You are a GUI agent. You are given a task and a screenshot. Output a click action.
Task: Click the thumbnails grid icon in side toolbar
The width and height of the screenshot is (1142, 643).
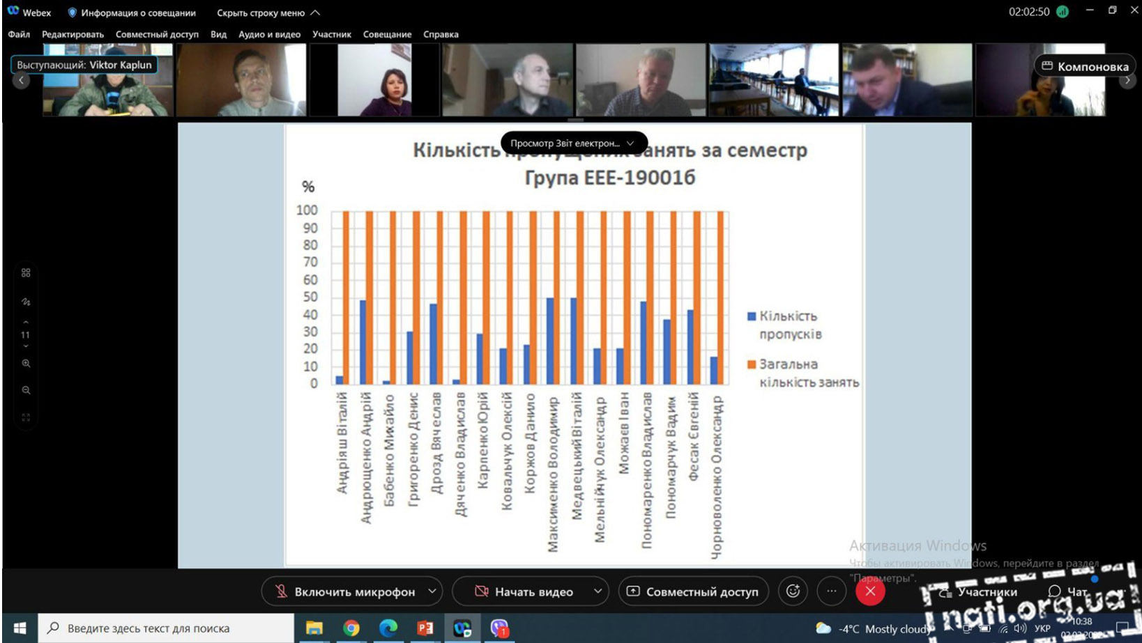[x=26, y=273]
